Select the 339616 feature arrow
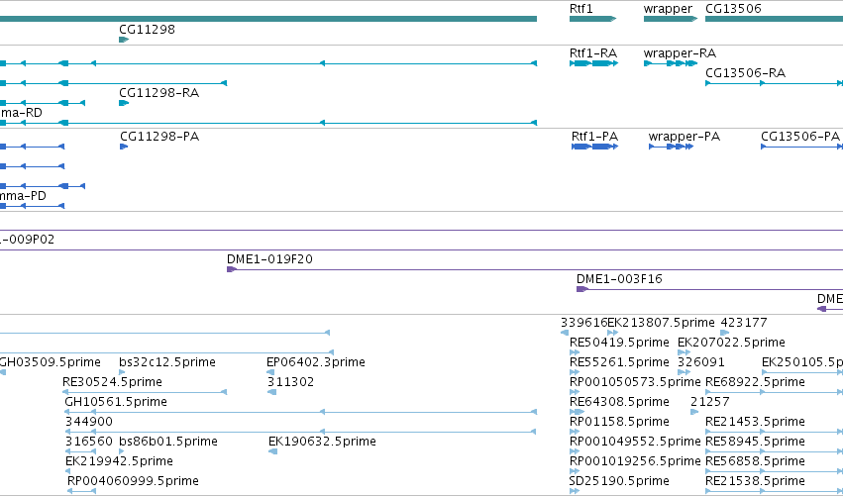This screenshot has height=496, width=843. 565,333
